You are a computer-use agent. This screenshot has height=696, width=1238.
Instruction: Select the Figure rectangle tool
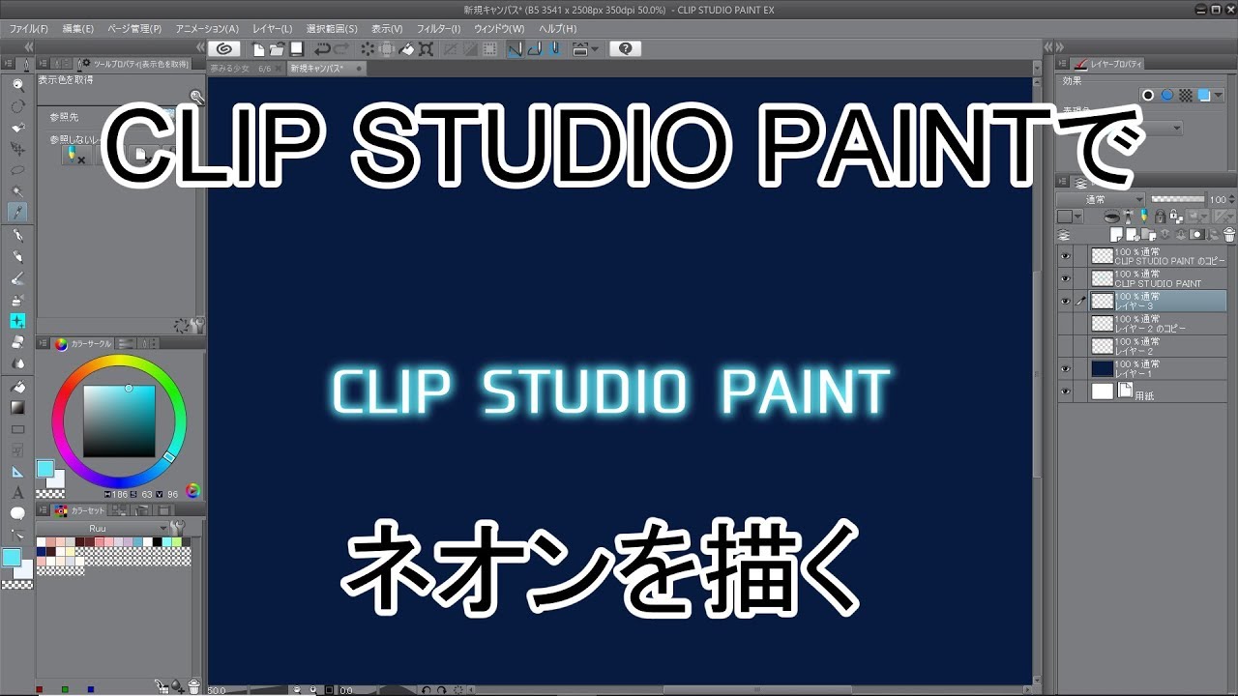point(17,429)
